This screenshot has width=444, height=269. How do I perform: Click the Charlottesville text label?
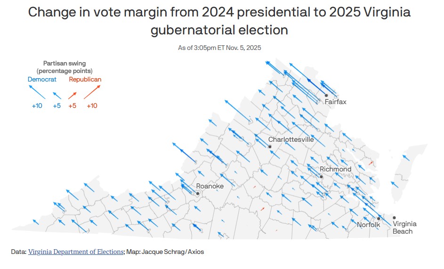pos(291,139)
